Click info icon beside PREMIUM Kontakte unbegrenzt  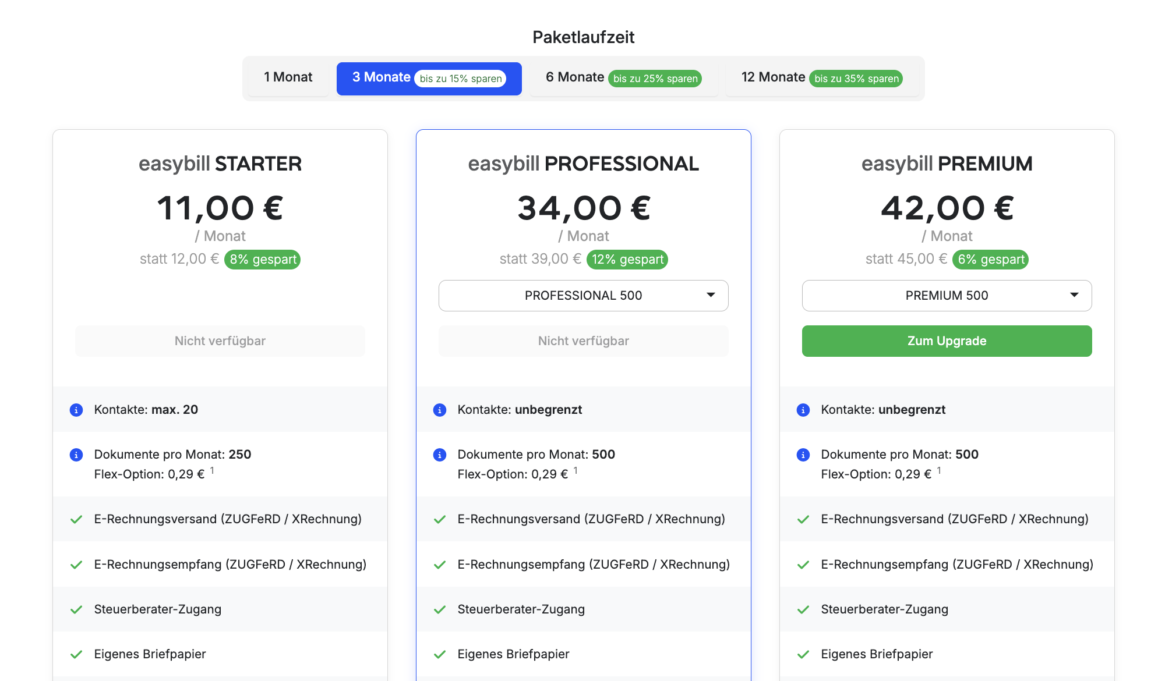803,410
